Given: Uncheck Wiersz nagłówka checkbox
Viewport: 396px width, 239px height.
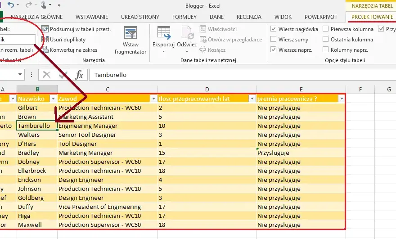Looking at the screenshot, I should pyautogui.click(x=274, y=29).
